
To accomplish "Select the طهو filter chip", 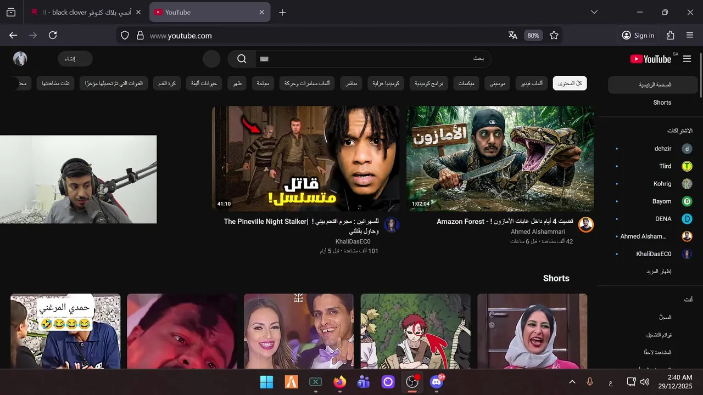I will pyautogui.click(x=237, y=83).
